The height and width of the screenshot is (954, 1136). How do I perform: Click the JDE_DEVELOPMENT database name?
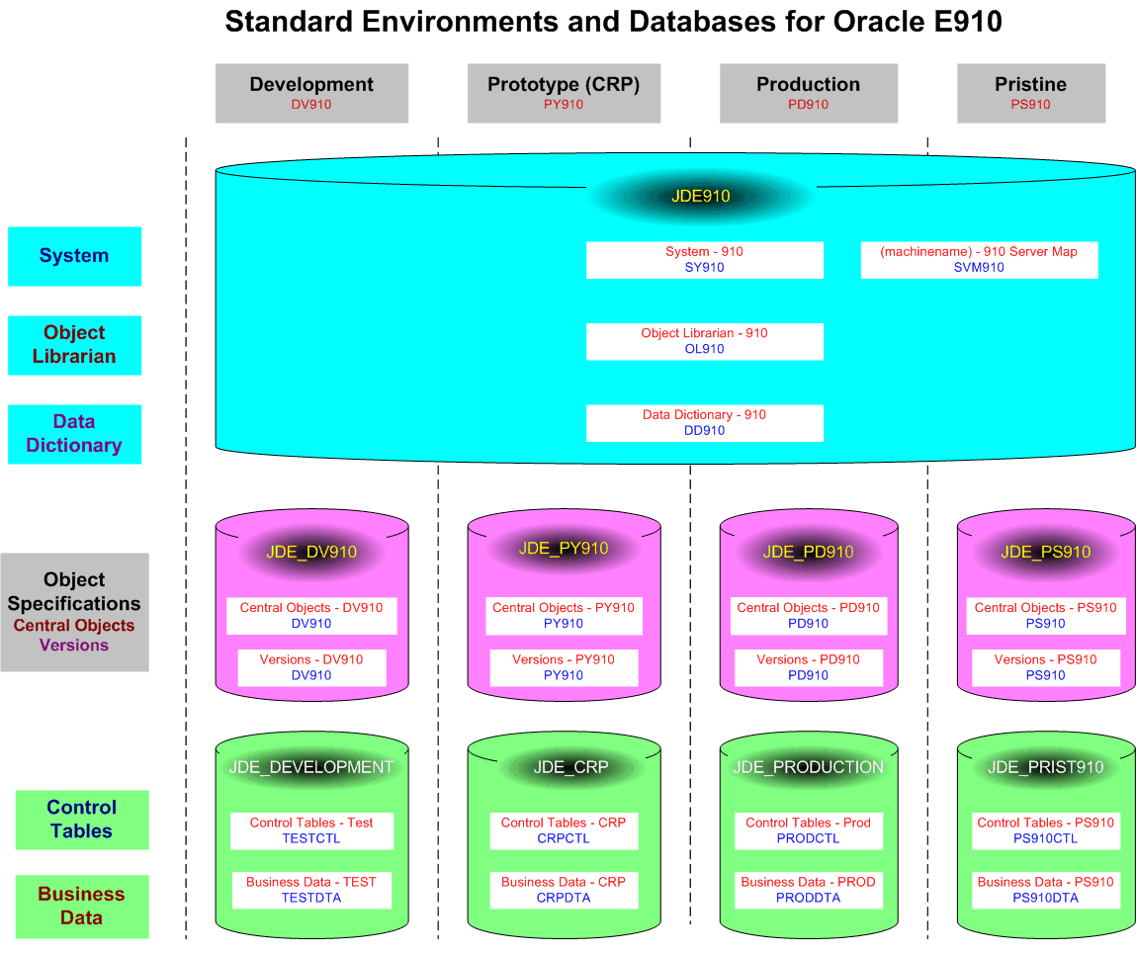pyautogui.click(x=311, y=767)
